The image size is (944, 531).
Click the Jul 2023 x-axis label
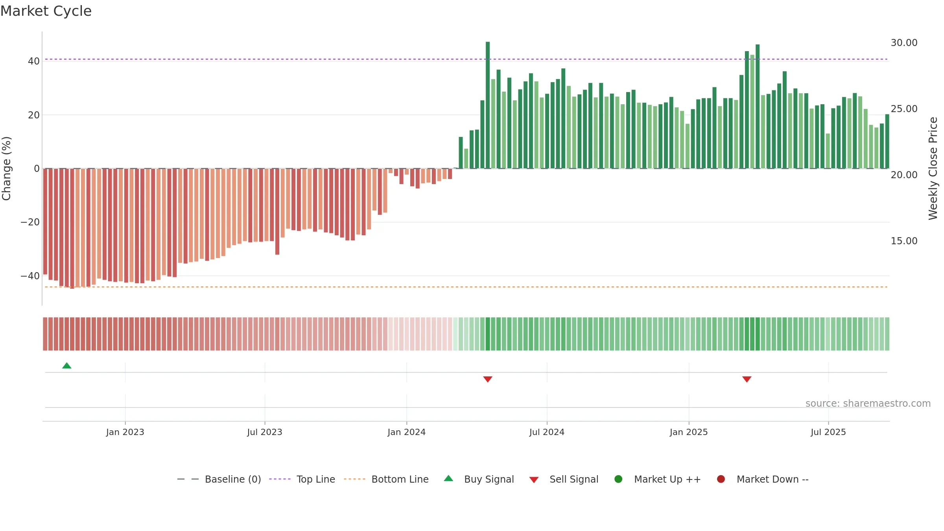tap(265, 432)
